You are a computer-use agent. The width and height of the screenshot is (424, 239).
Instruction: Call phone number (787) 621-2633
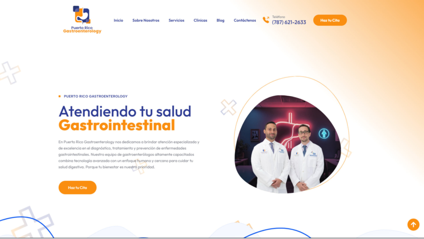[x=289, y=22]
